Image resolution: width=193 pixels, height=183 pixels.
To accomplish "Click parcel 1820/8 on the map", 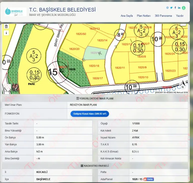I will coord(142,57).
